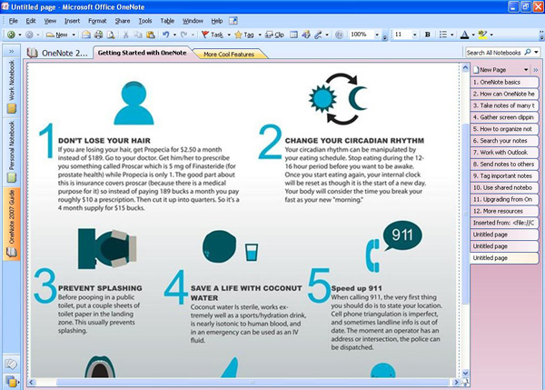
Task: Click the vertical scrollbar down arrow
Action: click(x=465, y=374)
